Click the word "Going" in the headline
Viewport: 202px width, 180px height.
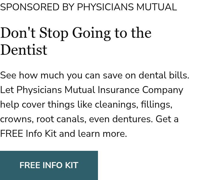[x=92, y=33]
